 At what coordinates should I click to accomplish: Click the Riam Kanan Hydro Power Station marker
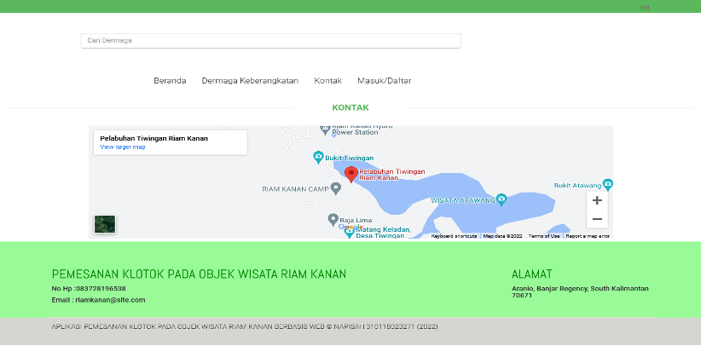tap(325, 130)
